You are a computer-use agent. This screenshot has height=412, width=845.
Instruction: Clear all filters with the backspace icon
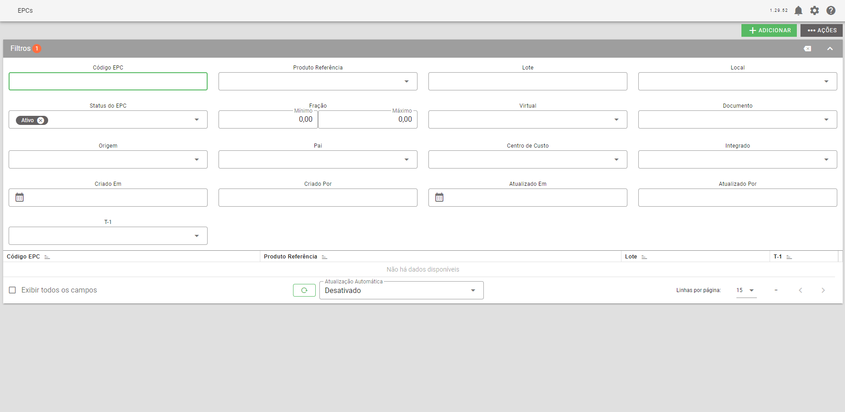pos(807,49)
